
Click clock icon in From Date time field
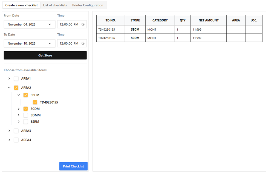point(83,24)
